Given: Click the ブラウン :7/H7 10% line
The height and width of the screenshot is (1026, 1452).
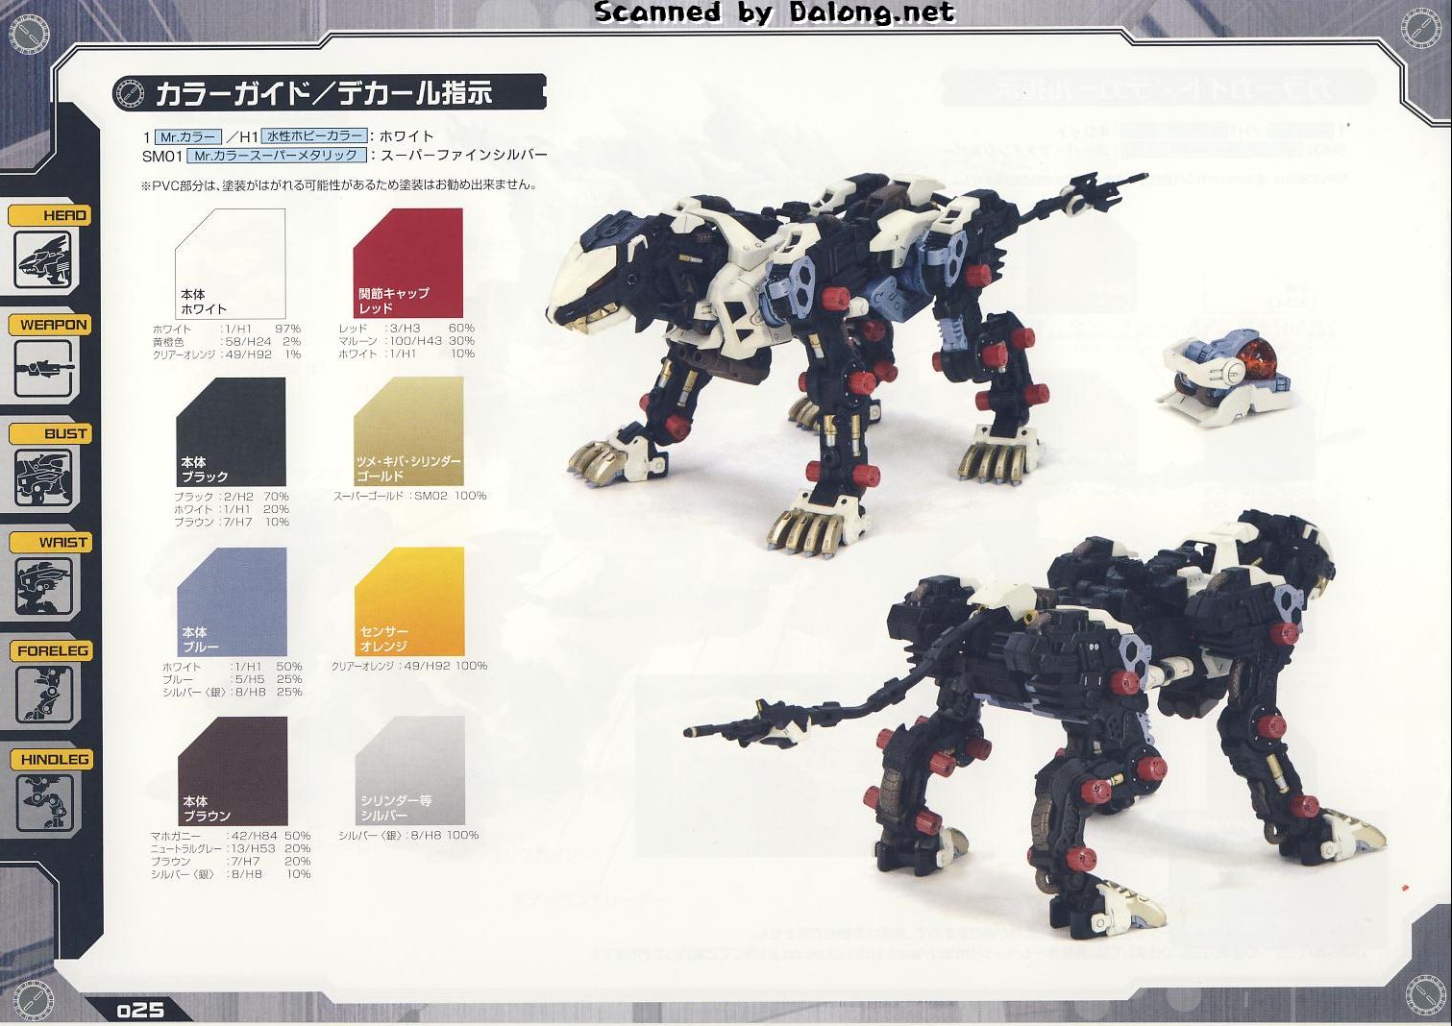Looking at the screenshot, I should [232, 522].
